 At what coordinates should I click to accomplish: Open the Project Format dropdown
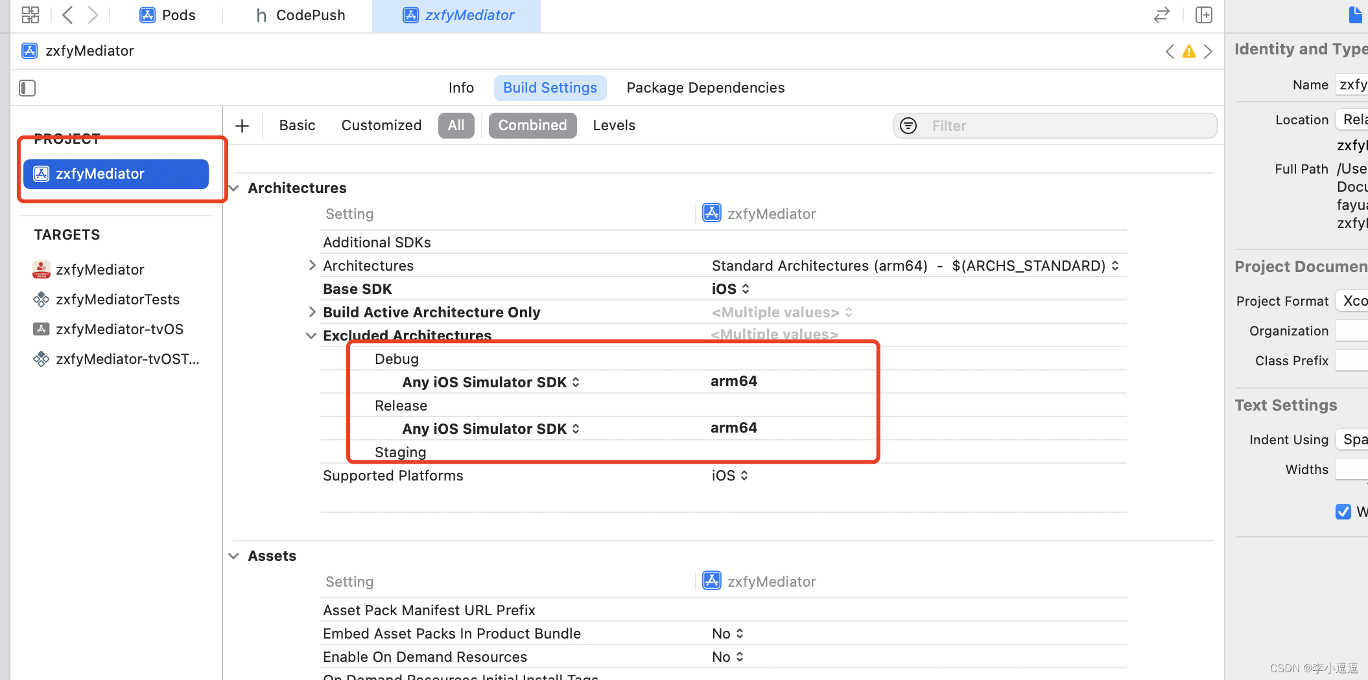(x=1352, y=301)
